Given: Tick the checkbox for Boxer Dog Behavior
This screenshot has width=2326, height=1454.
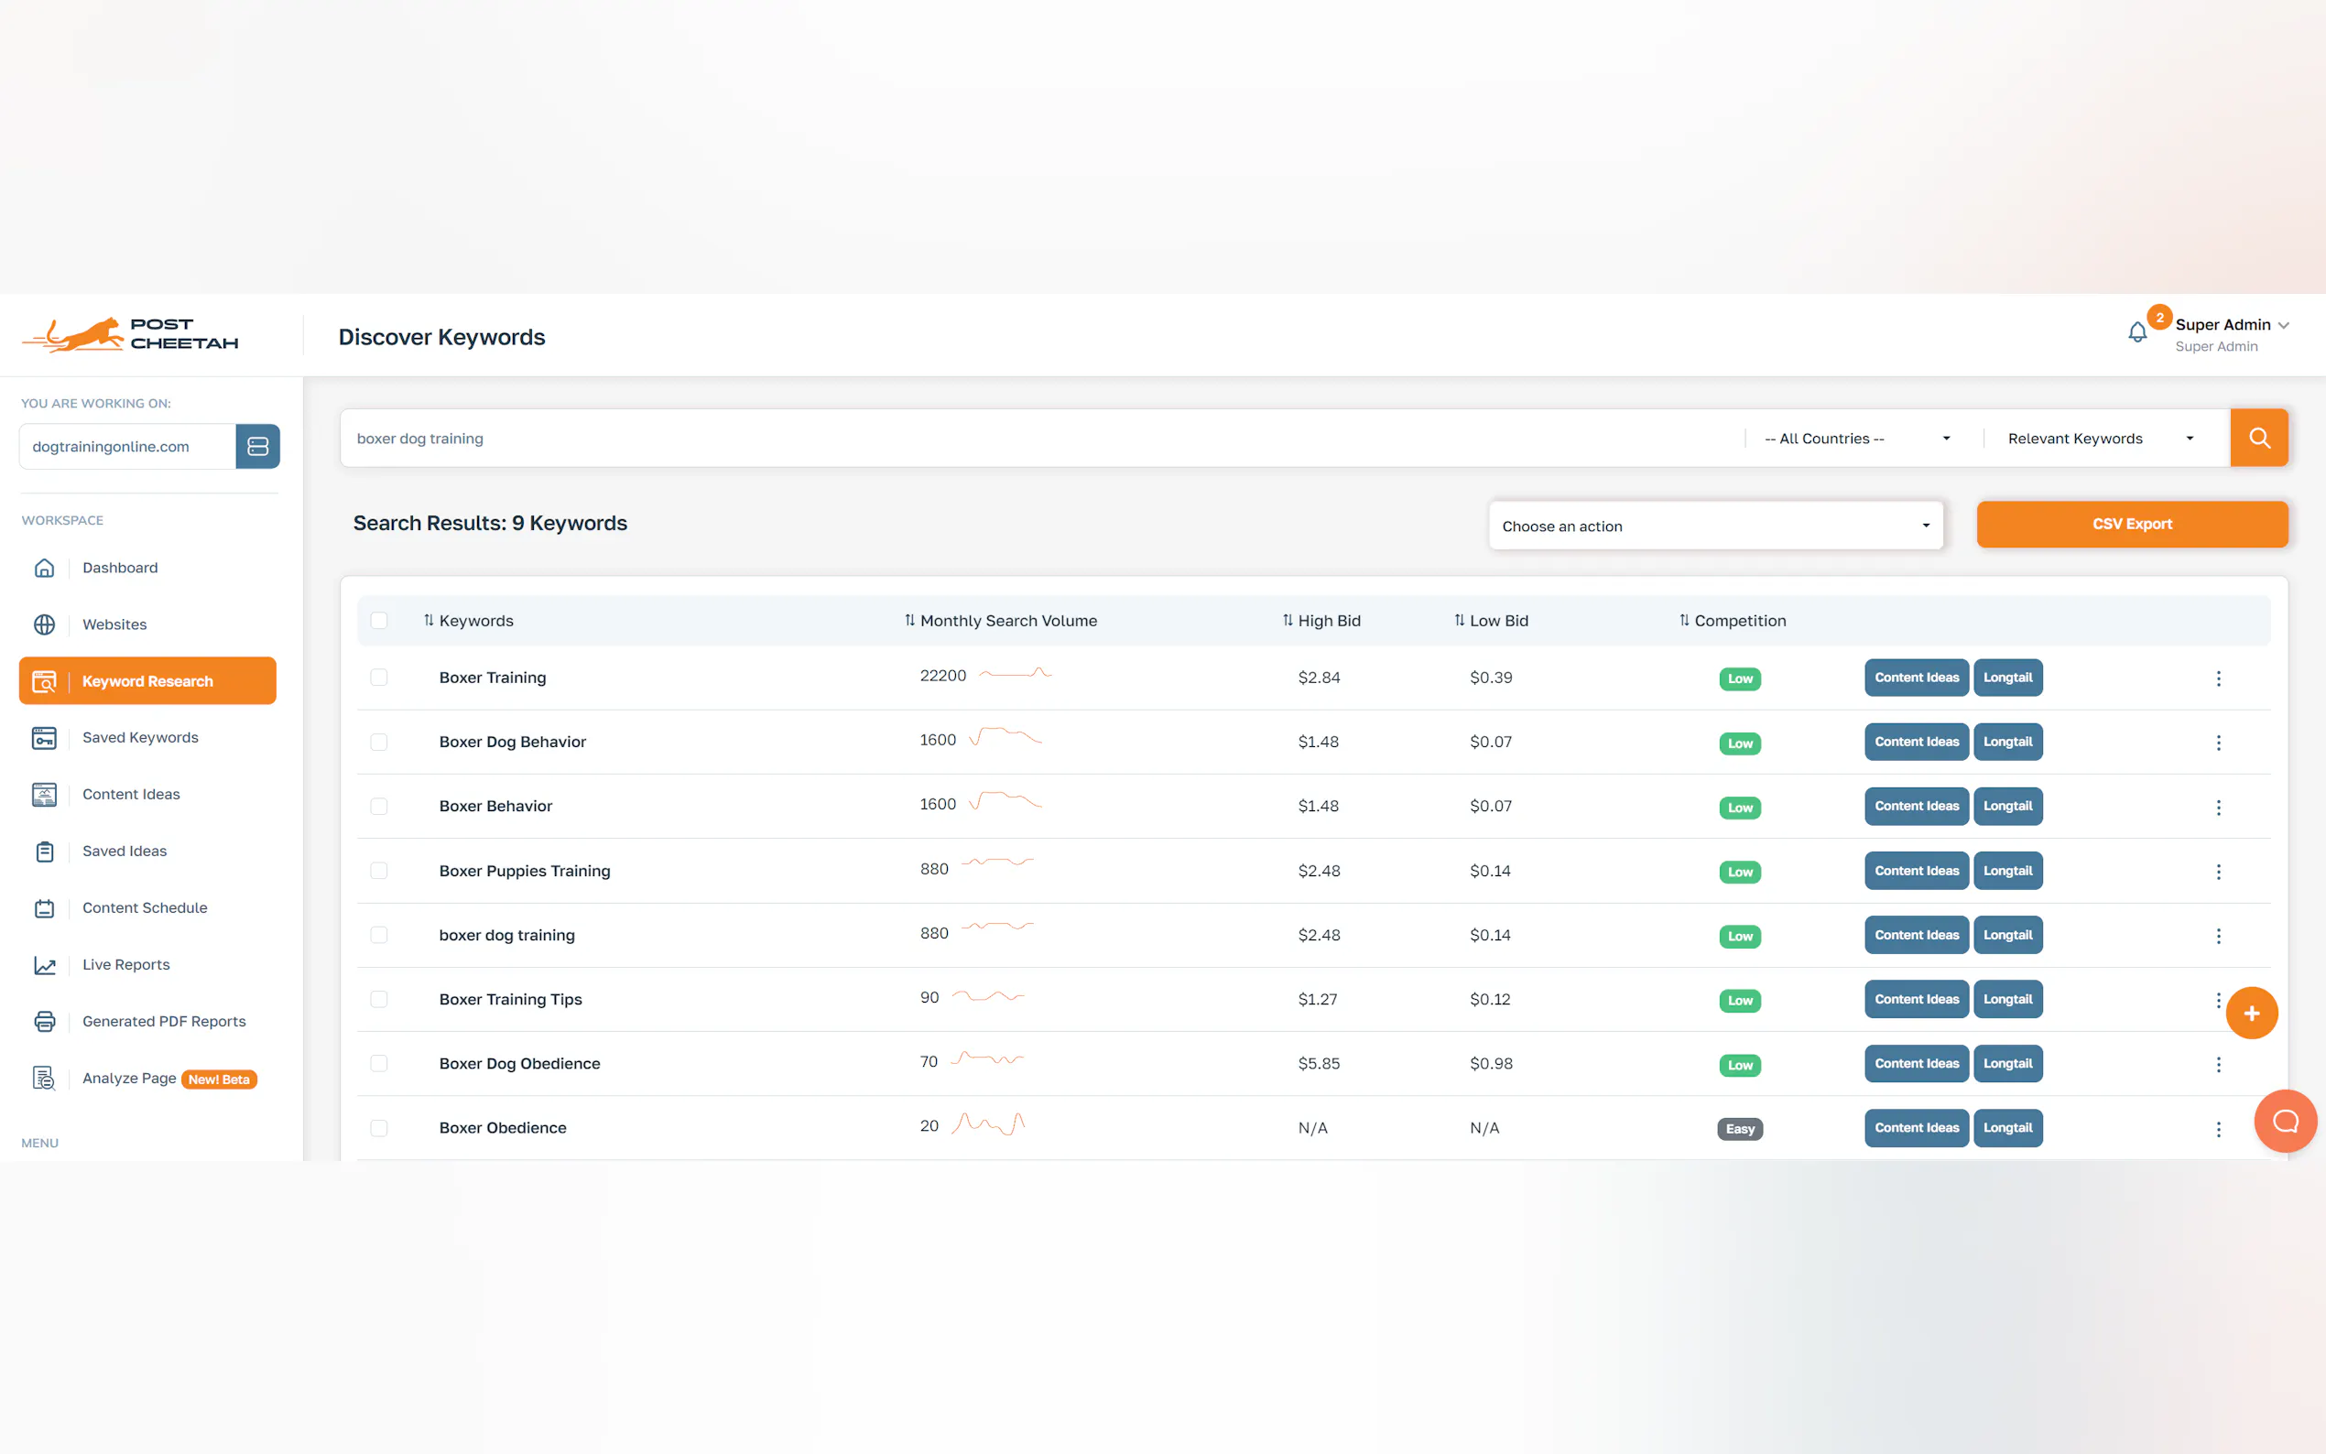Looking at the screenshot, I should click(379, 743).
